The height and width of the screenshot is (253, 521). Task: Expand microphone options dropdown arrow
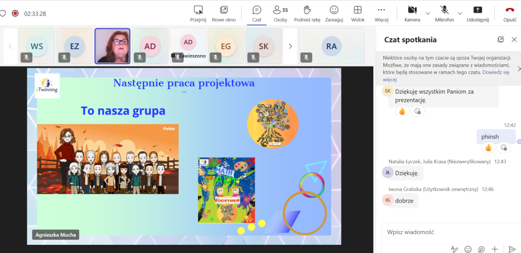[460, 13]
